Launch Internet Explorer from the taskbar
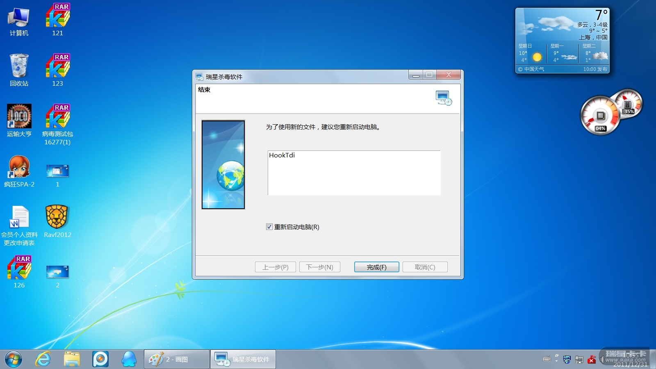 pos(43,359)
